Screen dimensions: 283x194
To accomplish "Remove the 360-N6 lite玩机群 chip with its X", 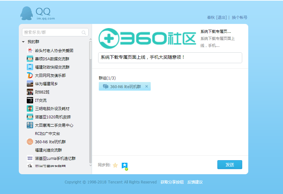I will click(x=147, y=86).
